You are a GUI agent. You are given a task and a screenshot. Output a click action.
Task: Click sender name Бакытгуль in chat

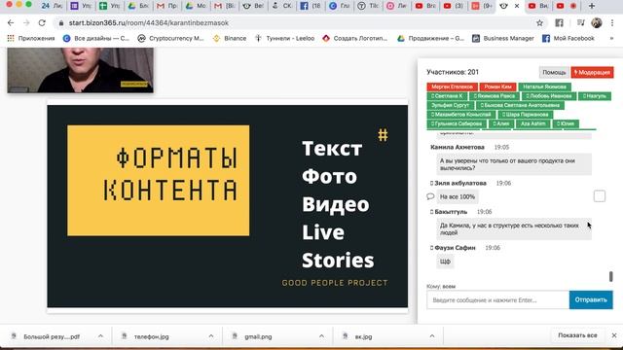click(451, 212)
